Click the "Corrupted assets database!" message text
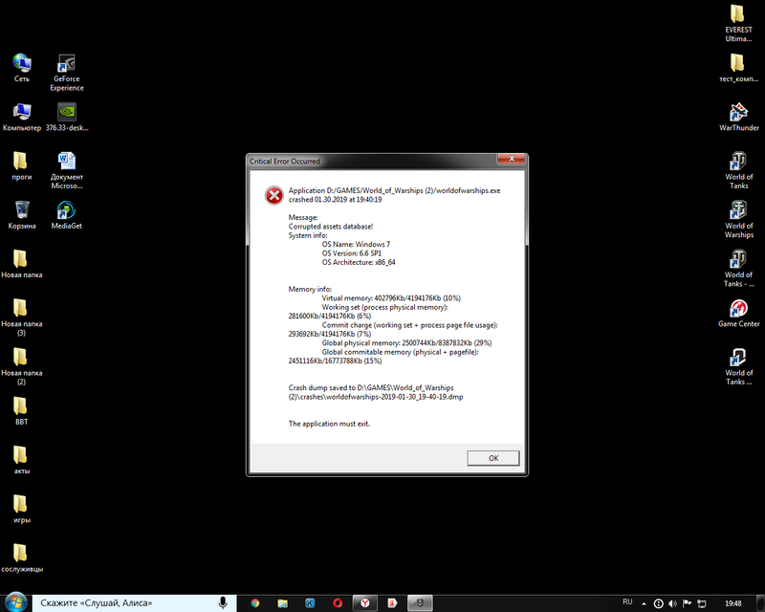Screen dimensions: 765x612 pyautogui.click(x=331, y=227)
